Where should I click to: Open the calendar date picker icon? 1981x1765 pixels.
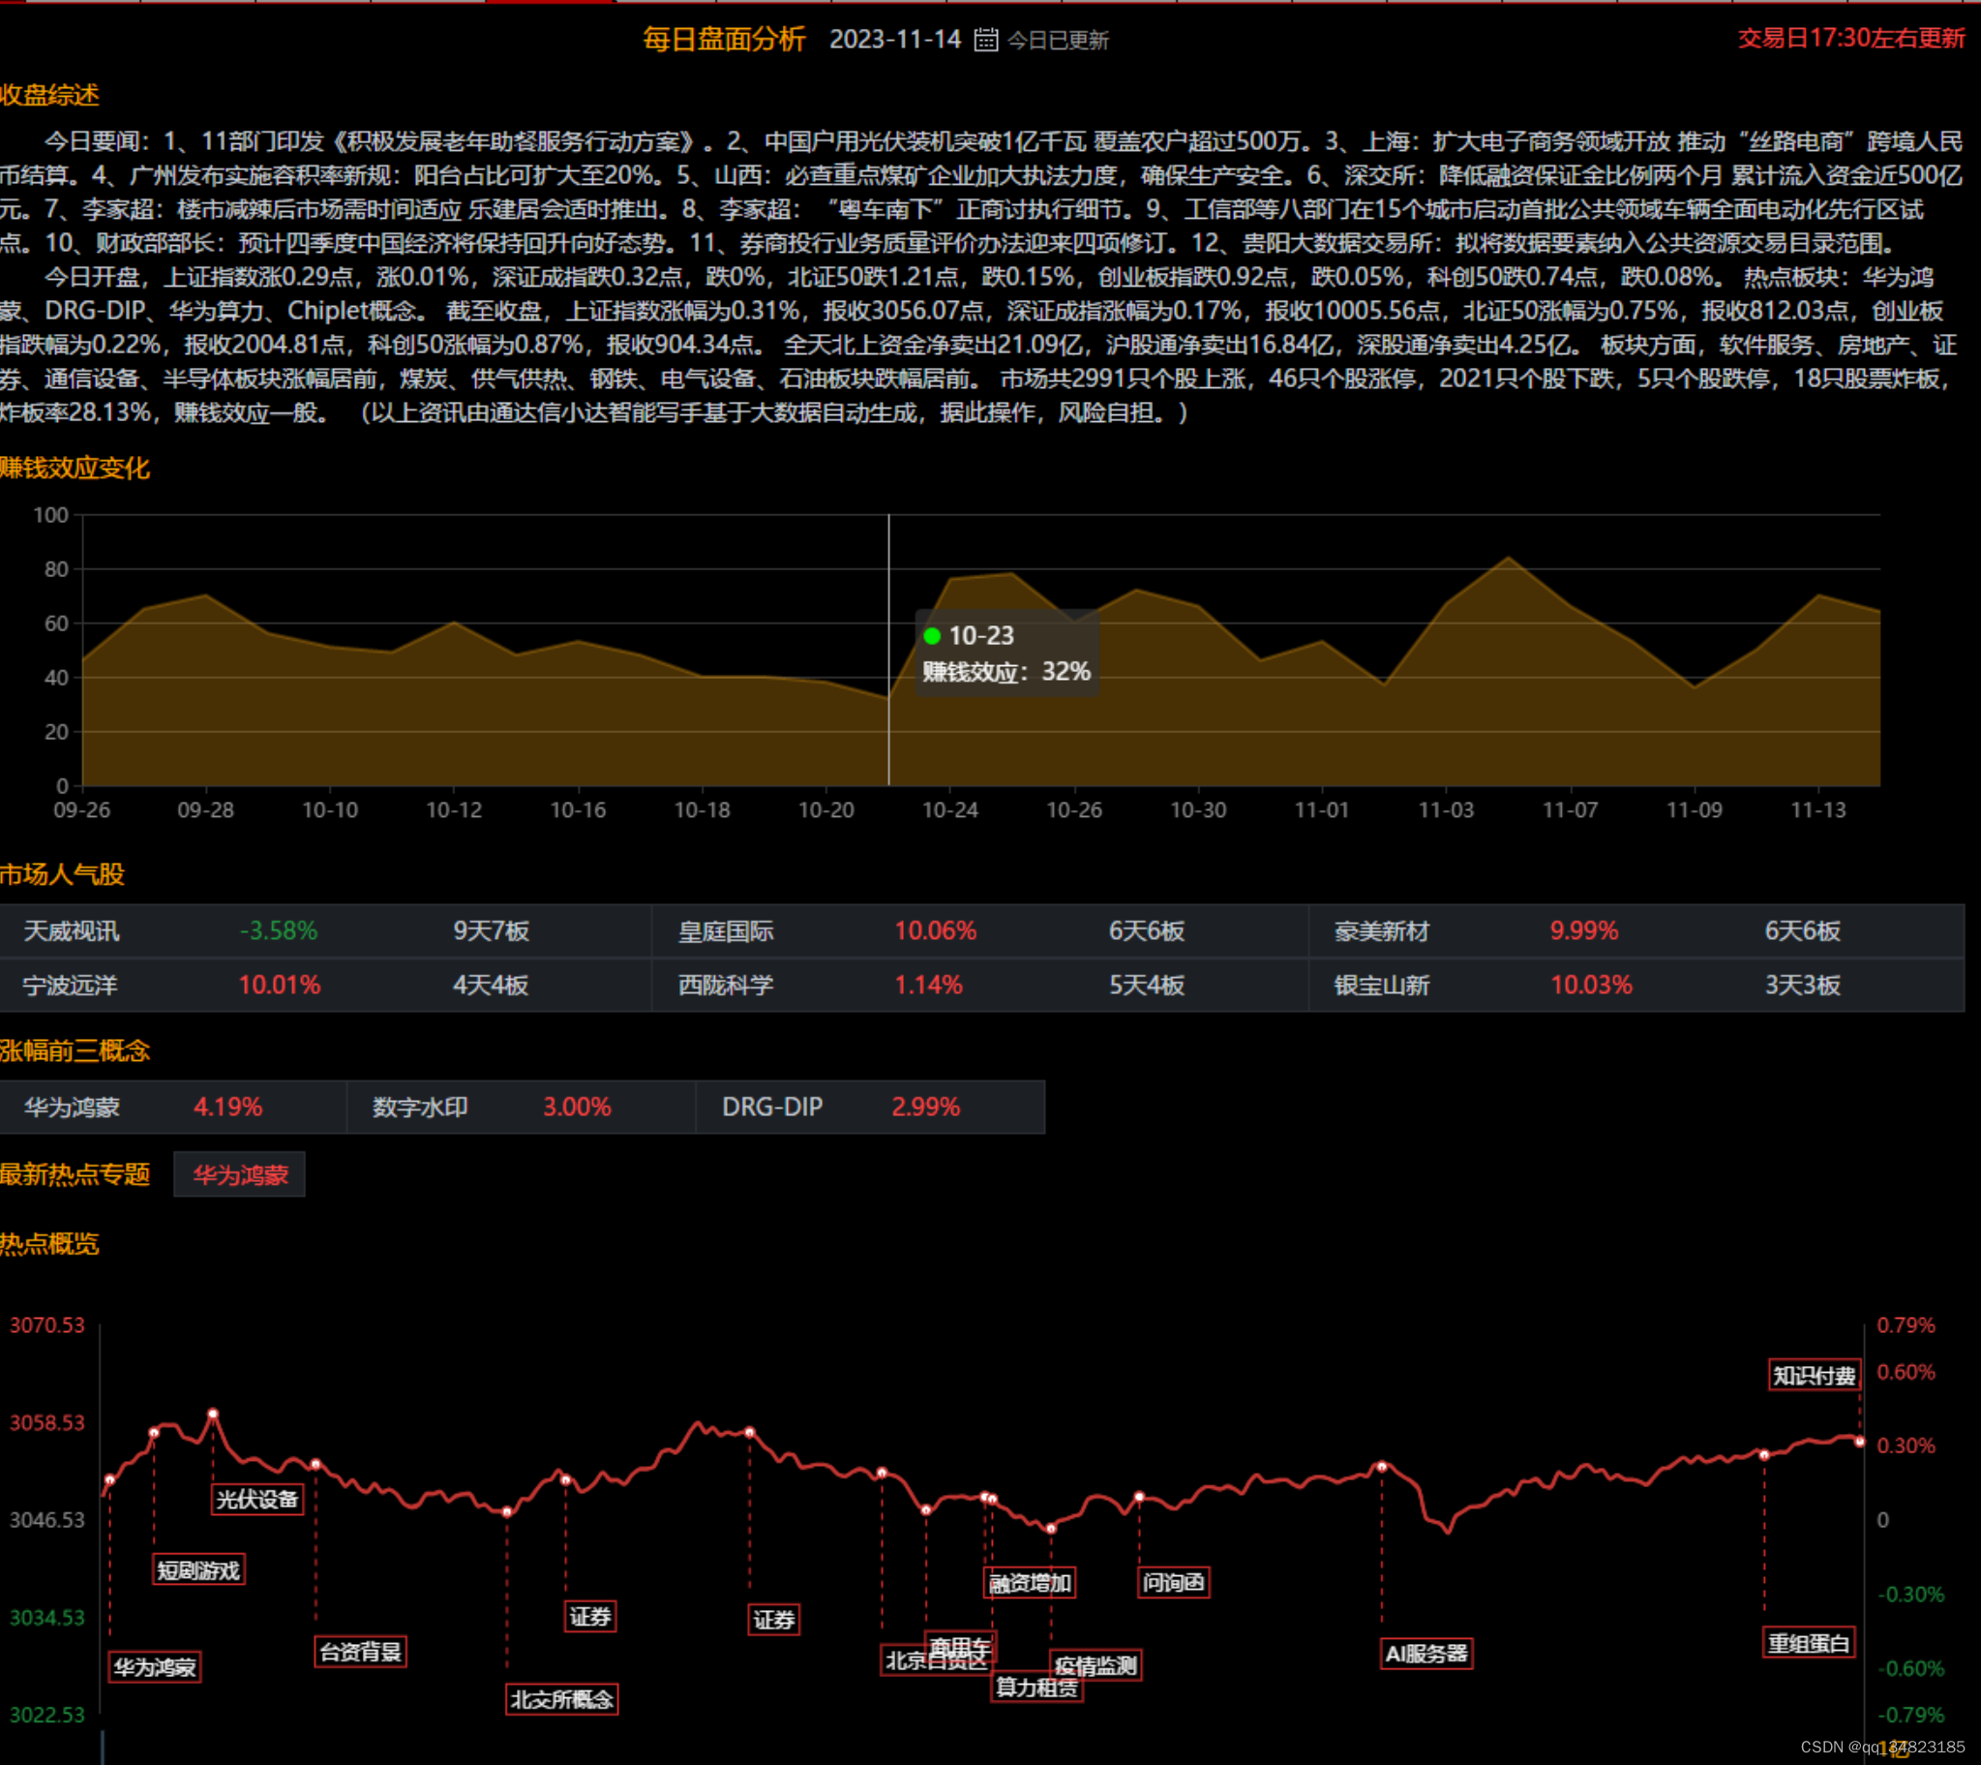[x=984, y=40]
